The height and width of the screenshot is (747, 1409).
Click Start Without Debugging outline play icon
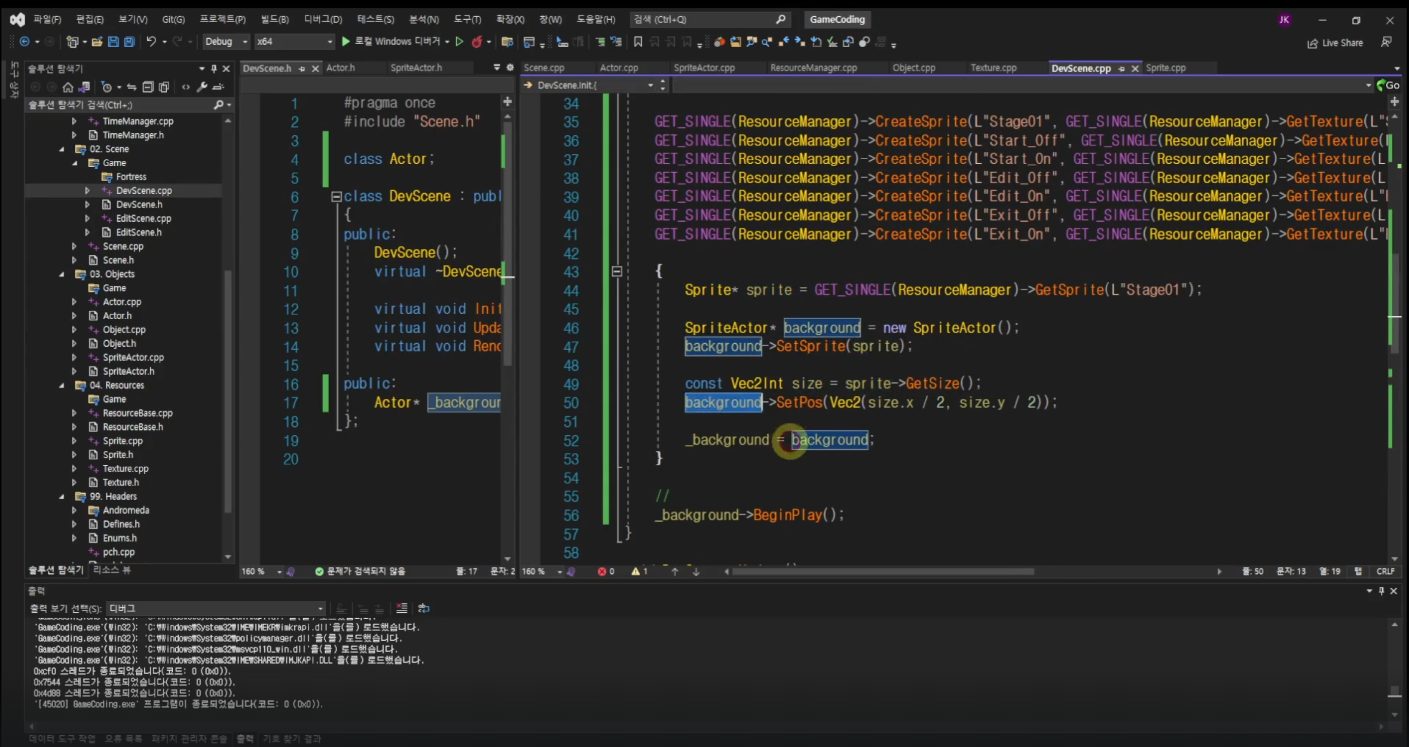460,41
